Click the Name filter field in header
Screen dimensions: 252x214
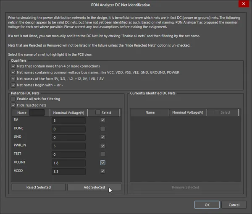tap(37, 112)
